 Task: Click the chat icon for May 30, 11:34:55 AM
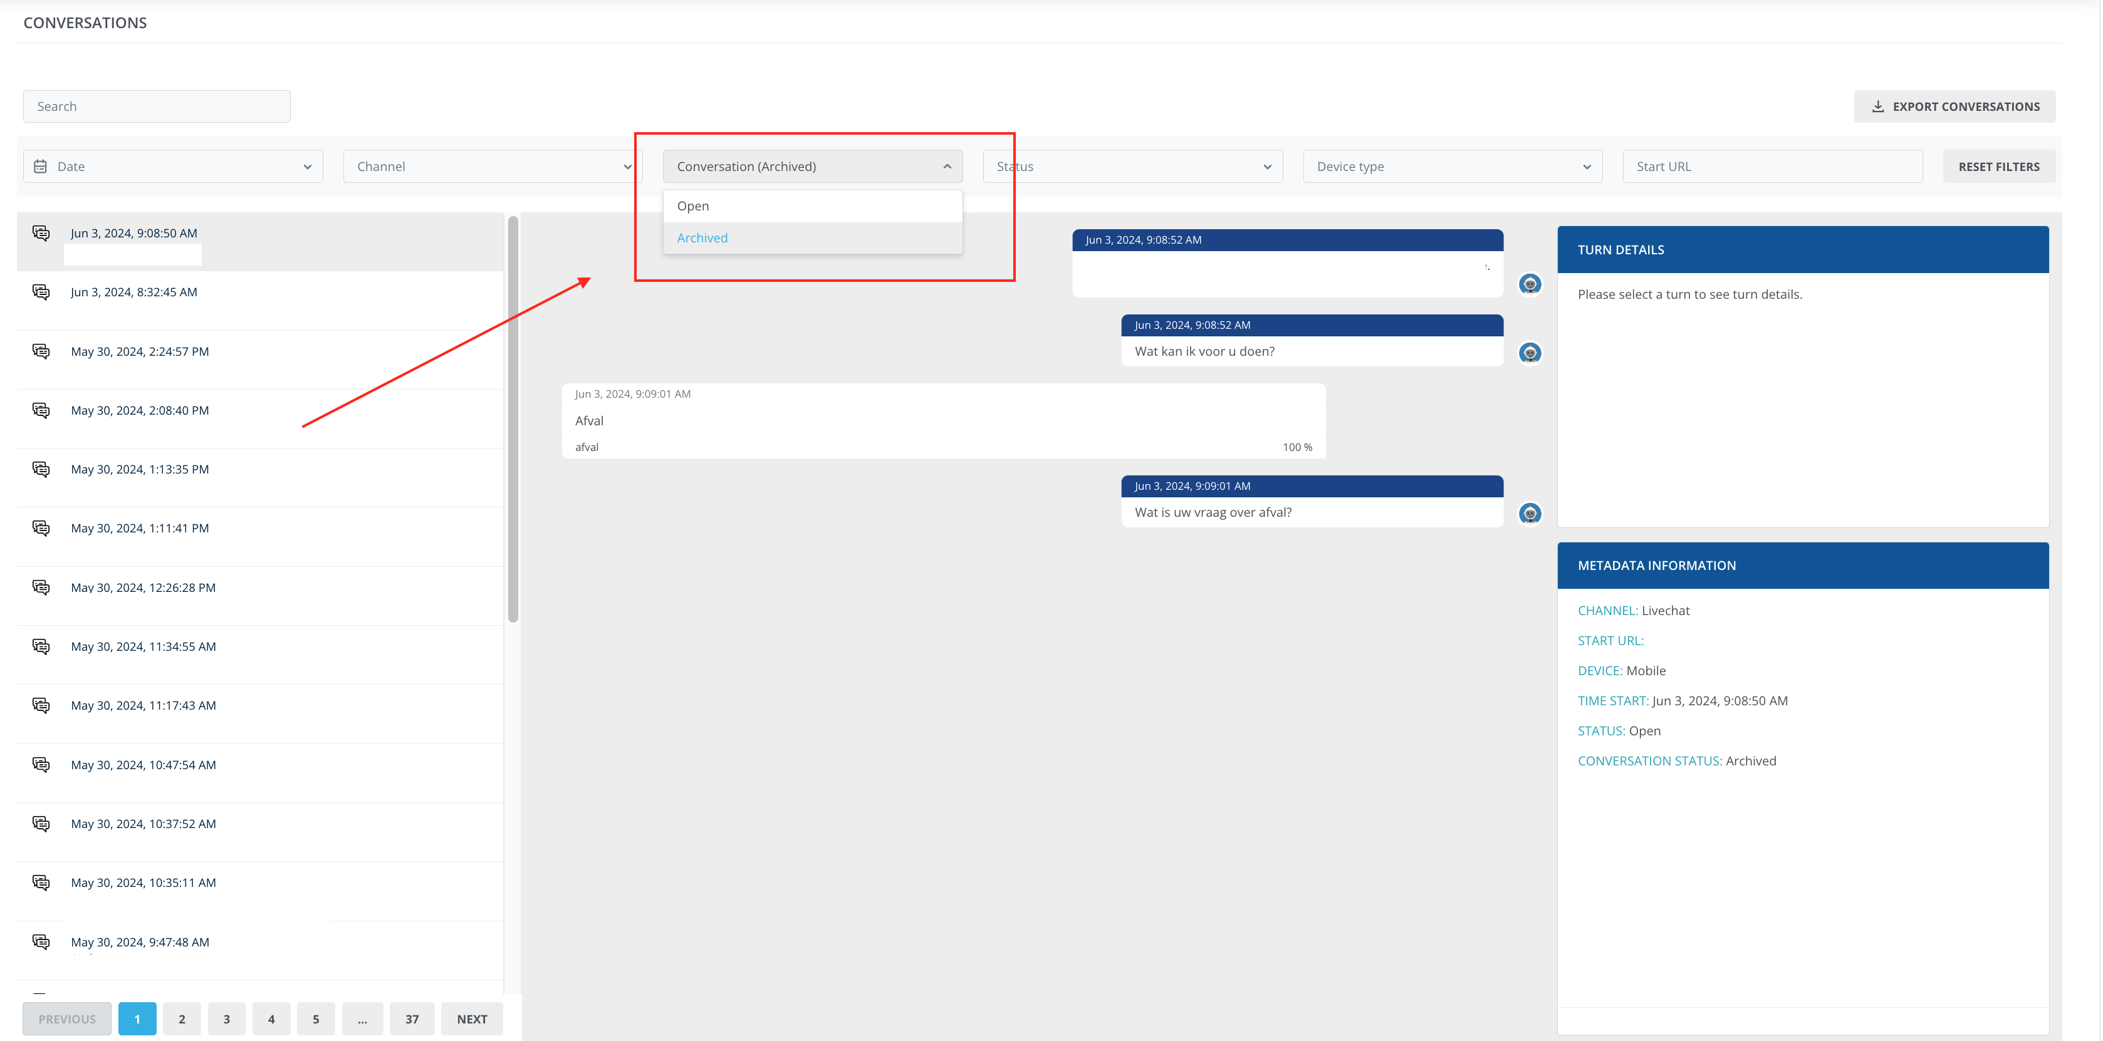[x=41, y=646]
